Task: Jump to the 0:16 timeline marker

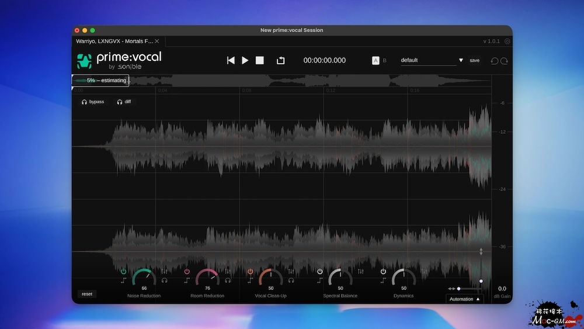Action: pos(415,91)
